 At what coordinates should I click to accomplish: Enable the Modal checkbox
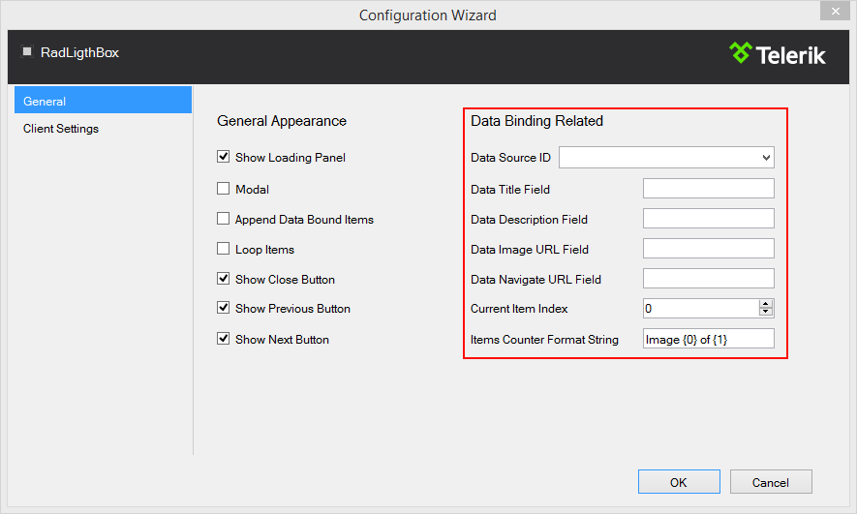tap(223, 189)
